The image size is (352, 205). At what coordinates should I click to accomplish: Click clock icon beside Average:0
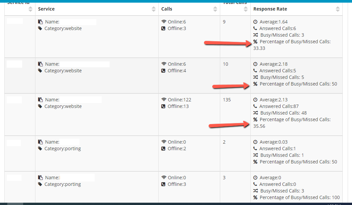(x=255, y=178)
